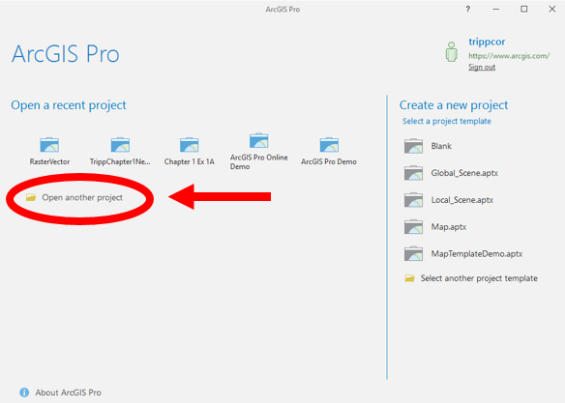The height and width of the screenshot is (403, 565).
Task: Click the Open another project folder icon
Action: pos(31,197)
